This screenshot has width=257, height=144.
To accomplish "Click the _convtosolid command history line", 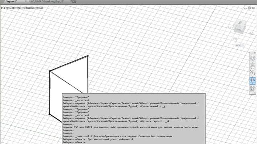I will pos(118,136).
